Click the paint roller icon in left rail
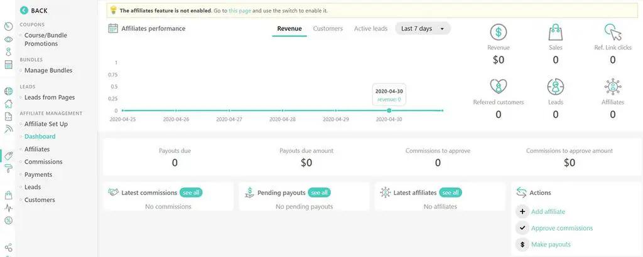Image resolution: width=643 pixels, height=257 pixels. tap(8, 168)
